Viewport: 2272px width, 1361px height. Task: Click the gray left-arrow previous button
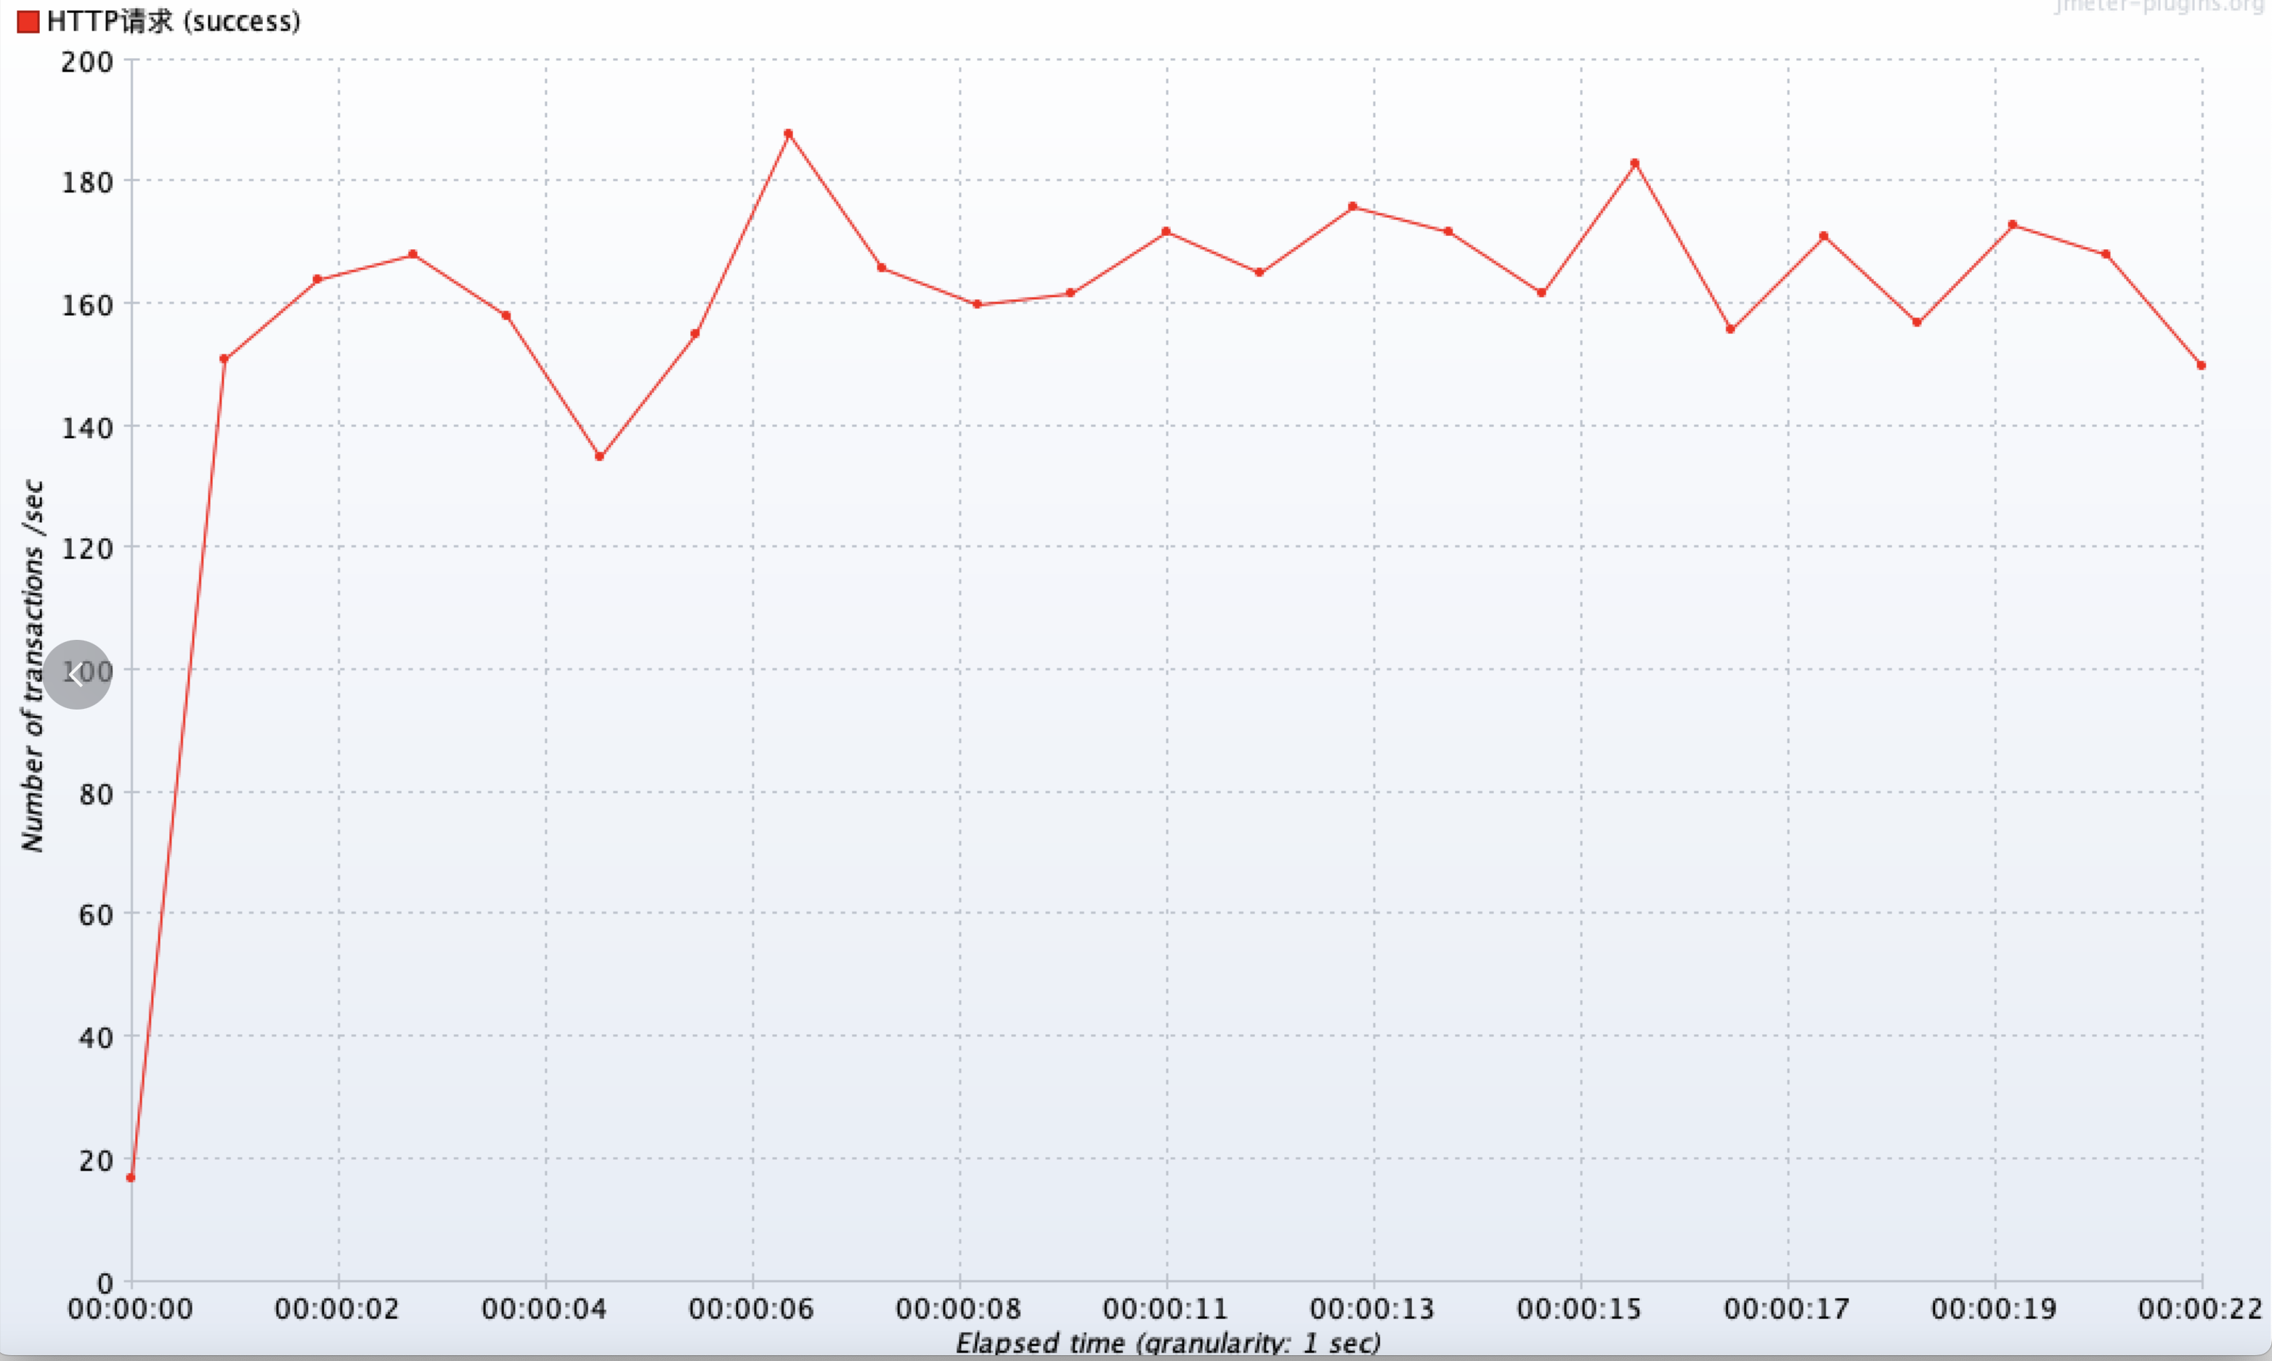click(77, 674)
